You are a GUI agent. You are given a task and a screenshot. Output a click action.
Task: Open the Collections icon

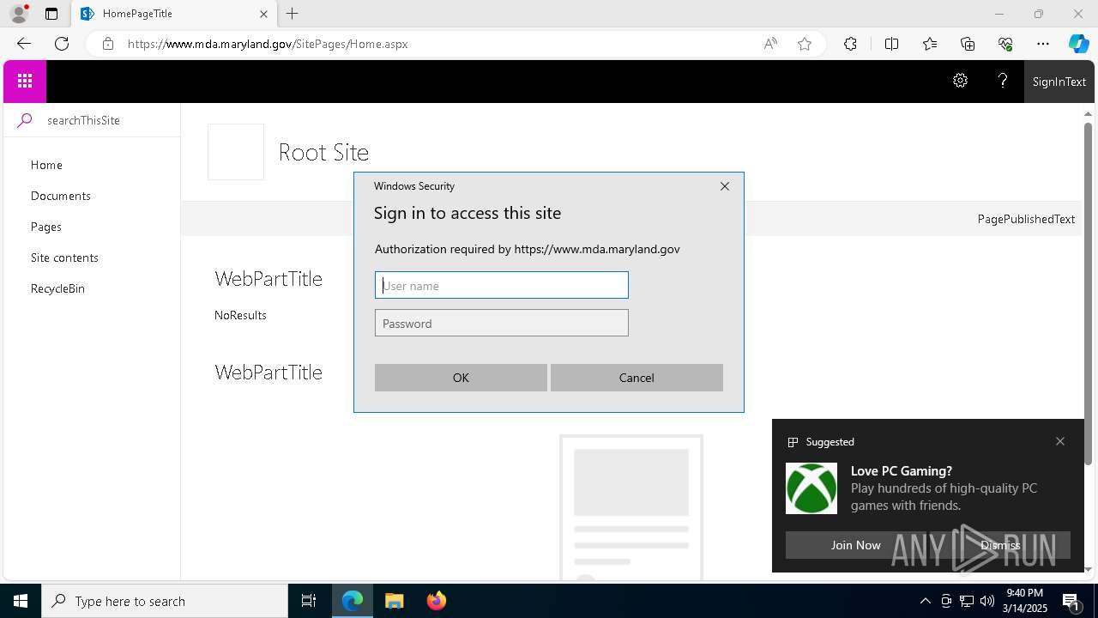pos(968,44)
